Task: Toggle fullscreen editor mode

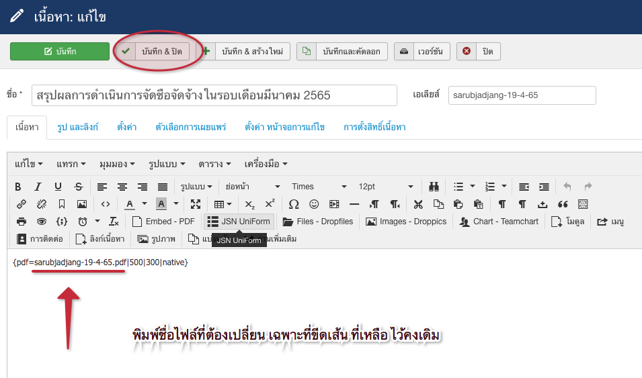Action: [196, 204]
